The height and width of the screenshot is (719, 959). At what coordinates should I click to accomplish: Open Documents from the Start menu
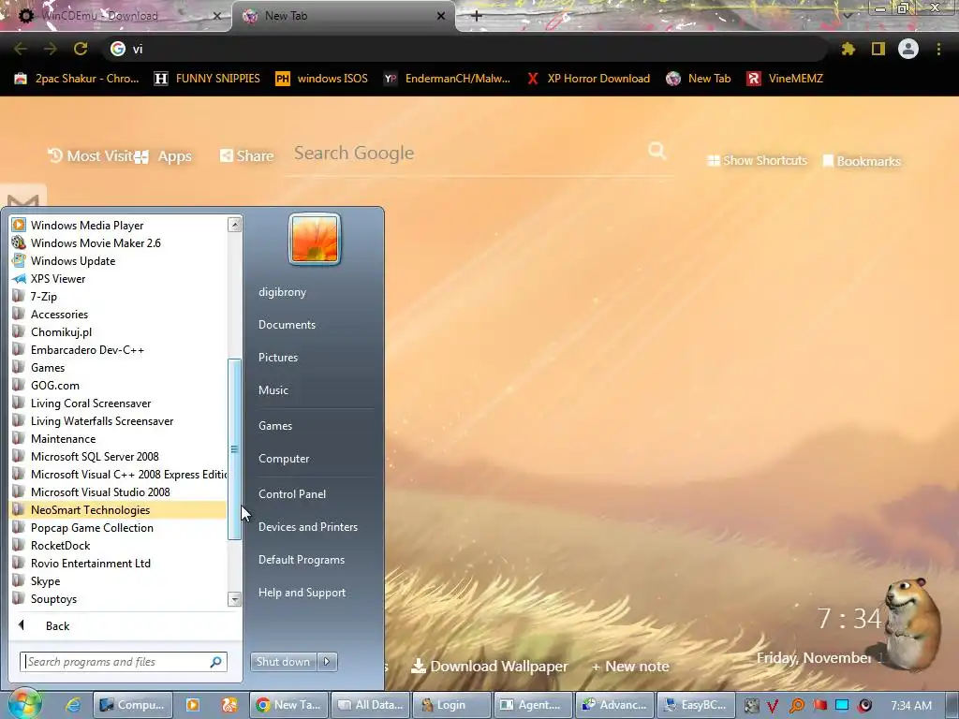click(287, 325)
